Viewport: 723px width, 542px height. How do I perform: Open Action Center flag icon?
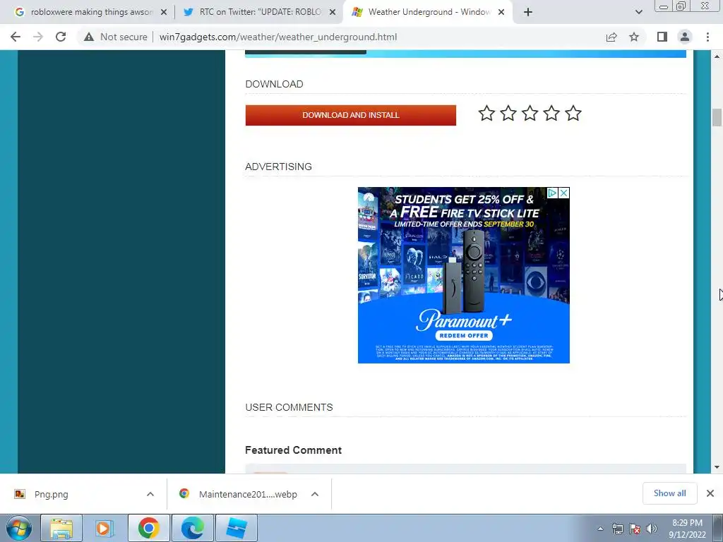(635, 529)
